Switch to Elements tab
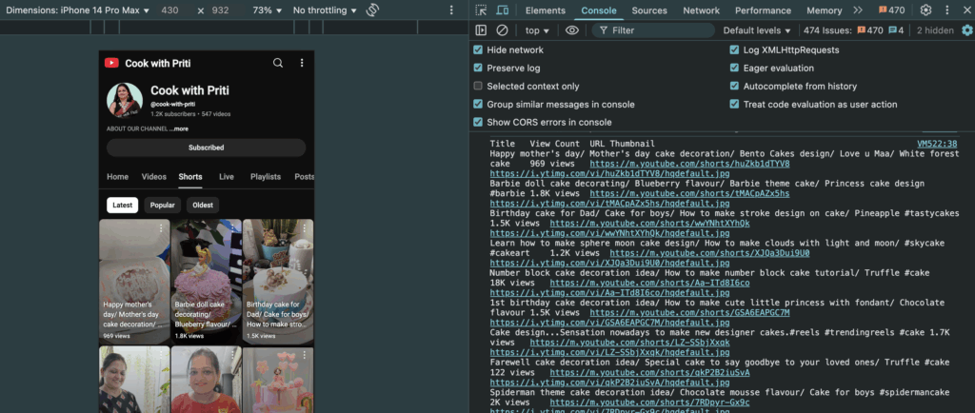975x413 pixels. (546, 10)
